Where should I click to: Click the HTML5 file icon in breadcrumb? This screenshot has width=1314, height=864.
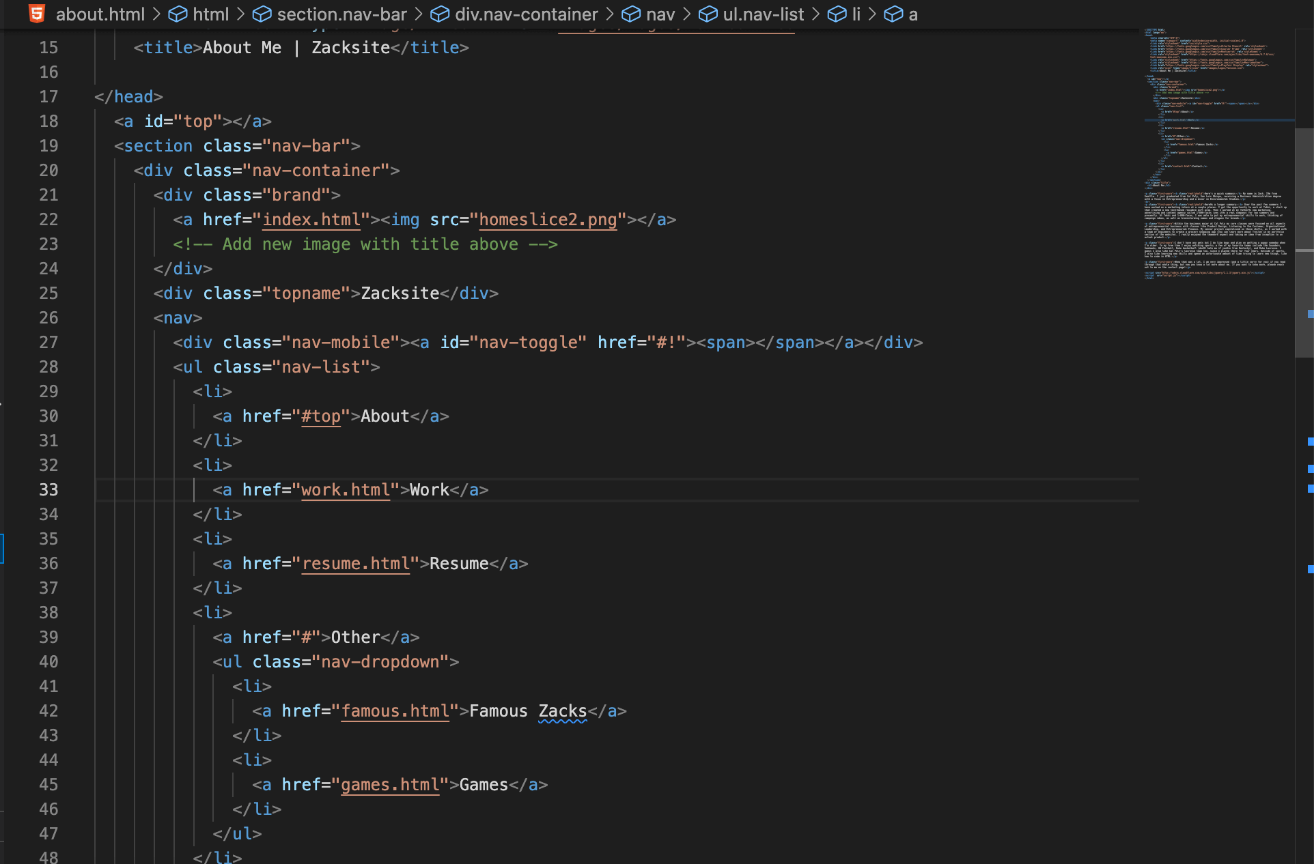37,14
